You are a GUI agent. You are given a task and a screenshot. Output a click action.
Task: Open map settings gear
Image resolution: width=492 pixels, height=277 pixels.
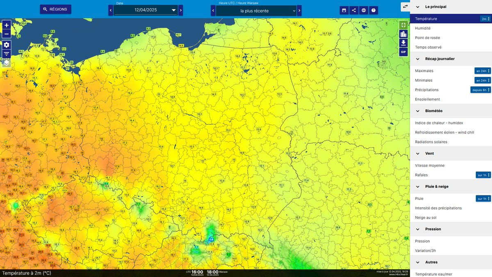[x=7, y=45]
